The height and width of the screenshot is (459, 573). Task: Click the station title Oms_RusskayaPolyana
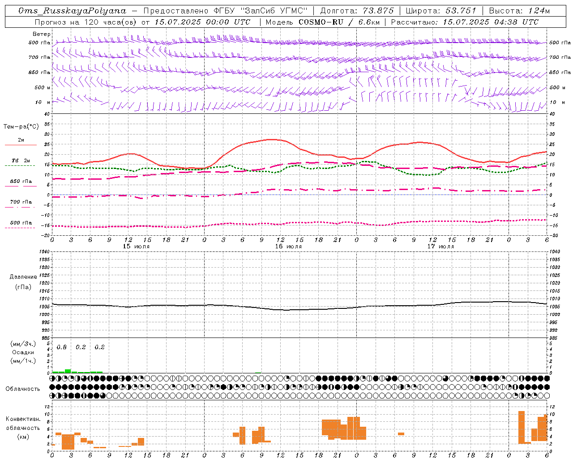[72, 11]
